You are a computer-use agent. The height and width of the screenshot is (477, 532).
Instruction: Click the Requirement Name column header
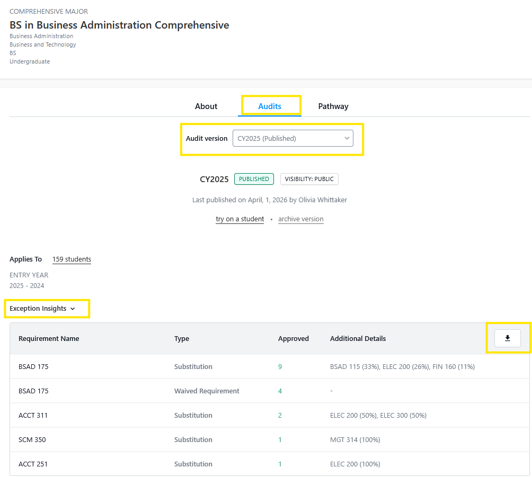tap(49, 338)
